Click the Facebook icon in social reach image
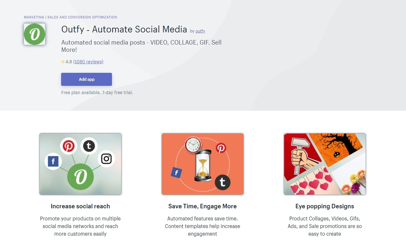 [53, 162]
